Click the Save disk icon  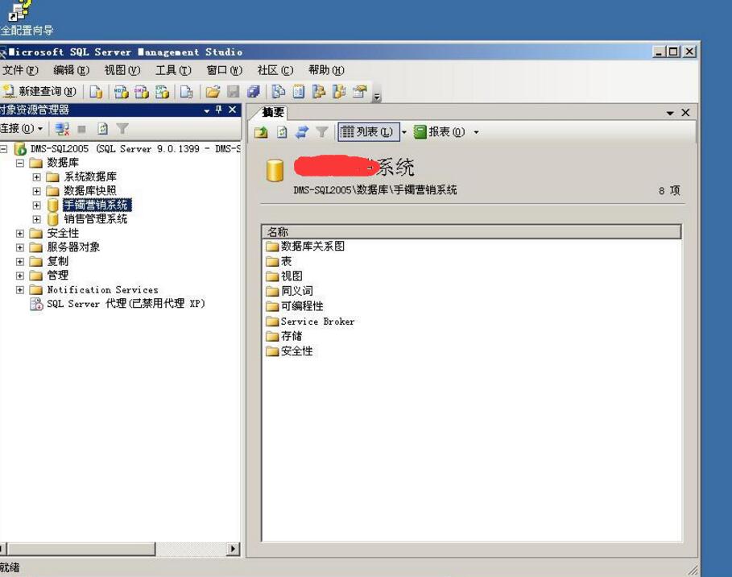(x=233, y=92)
